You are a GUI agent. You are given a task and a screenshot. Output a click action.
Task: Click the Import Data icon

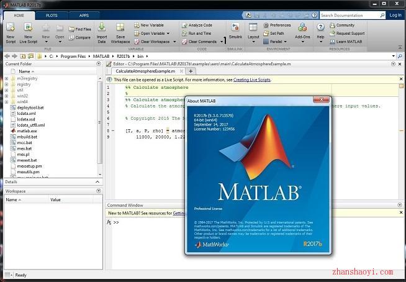(102, 27)
